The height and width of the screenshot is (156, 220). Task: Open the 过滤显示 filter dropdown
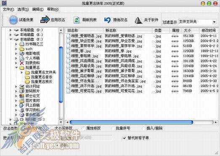pos(214,22)
